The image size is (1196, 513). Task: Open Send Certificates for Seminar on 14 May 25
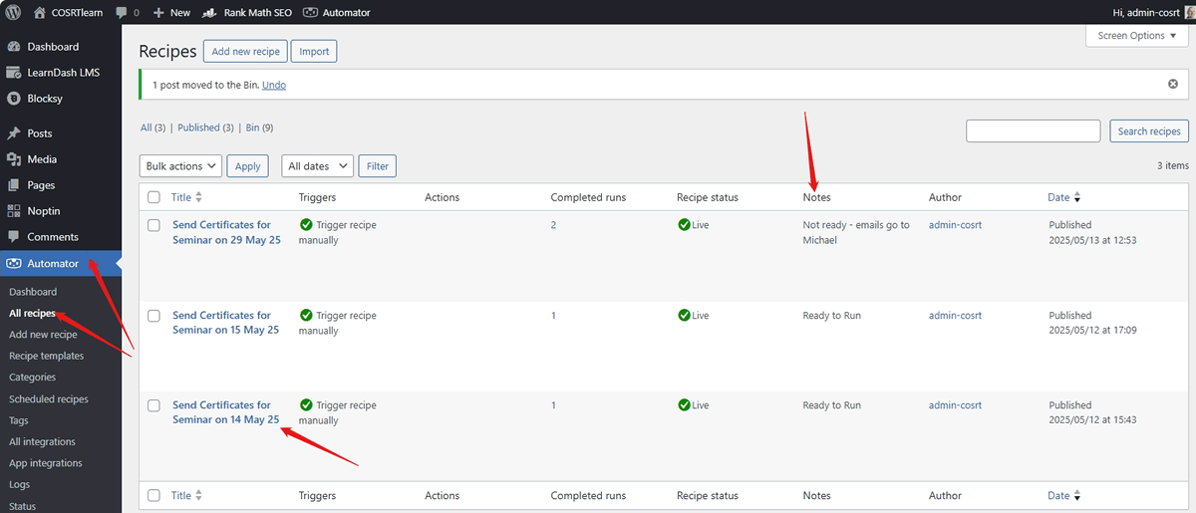point(225,412)
